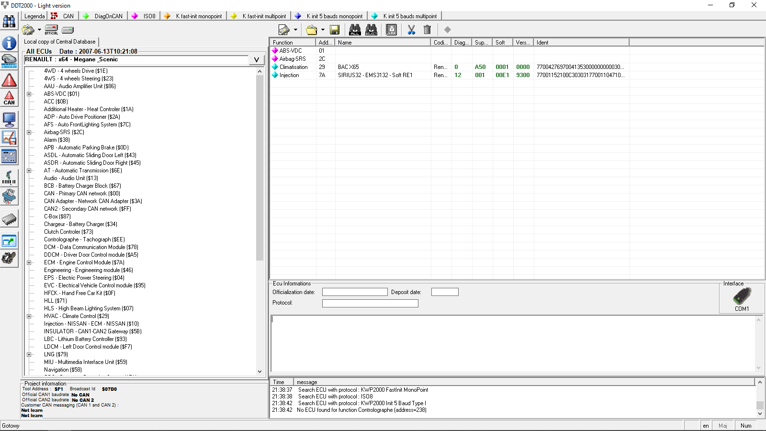Viewport: 766px width, 431px height.
Task: Expand the ECM - Engine Control Module node
Action: point(29,262)
